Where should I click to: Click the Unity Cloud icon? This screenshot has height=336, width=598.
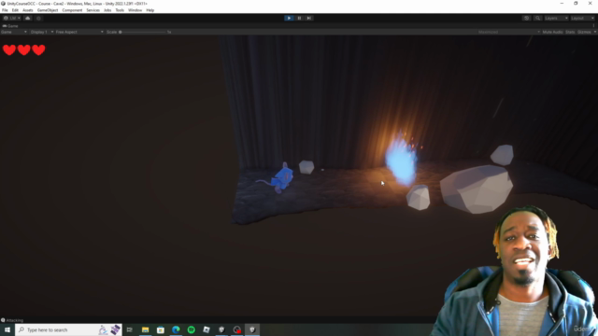(28, 18)
